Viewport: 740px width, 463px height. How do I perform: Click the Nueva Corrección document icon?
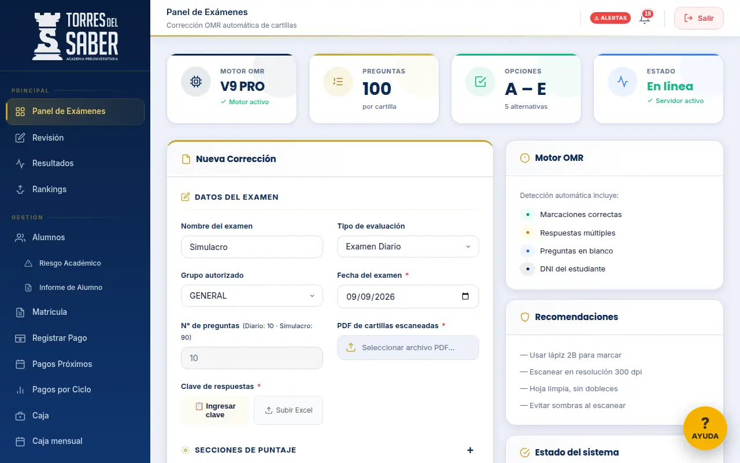186,159
